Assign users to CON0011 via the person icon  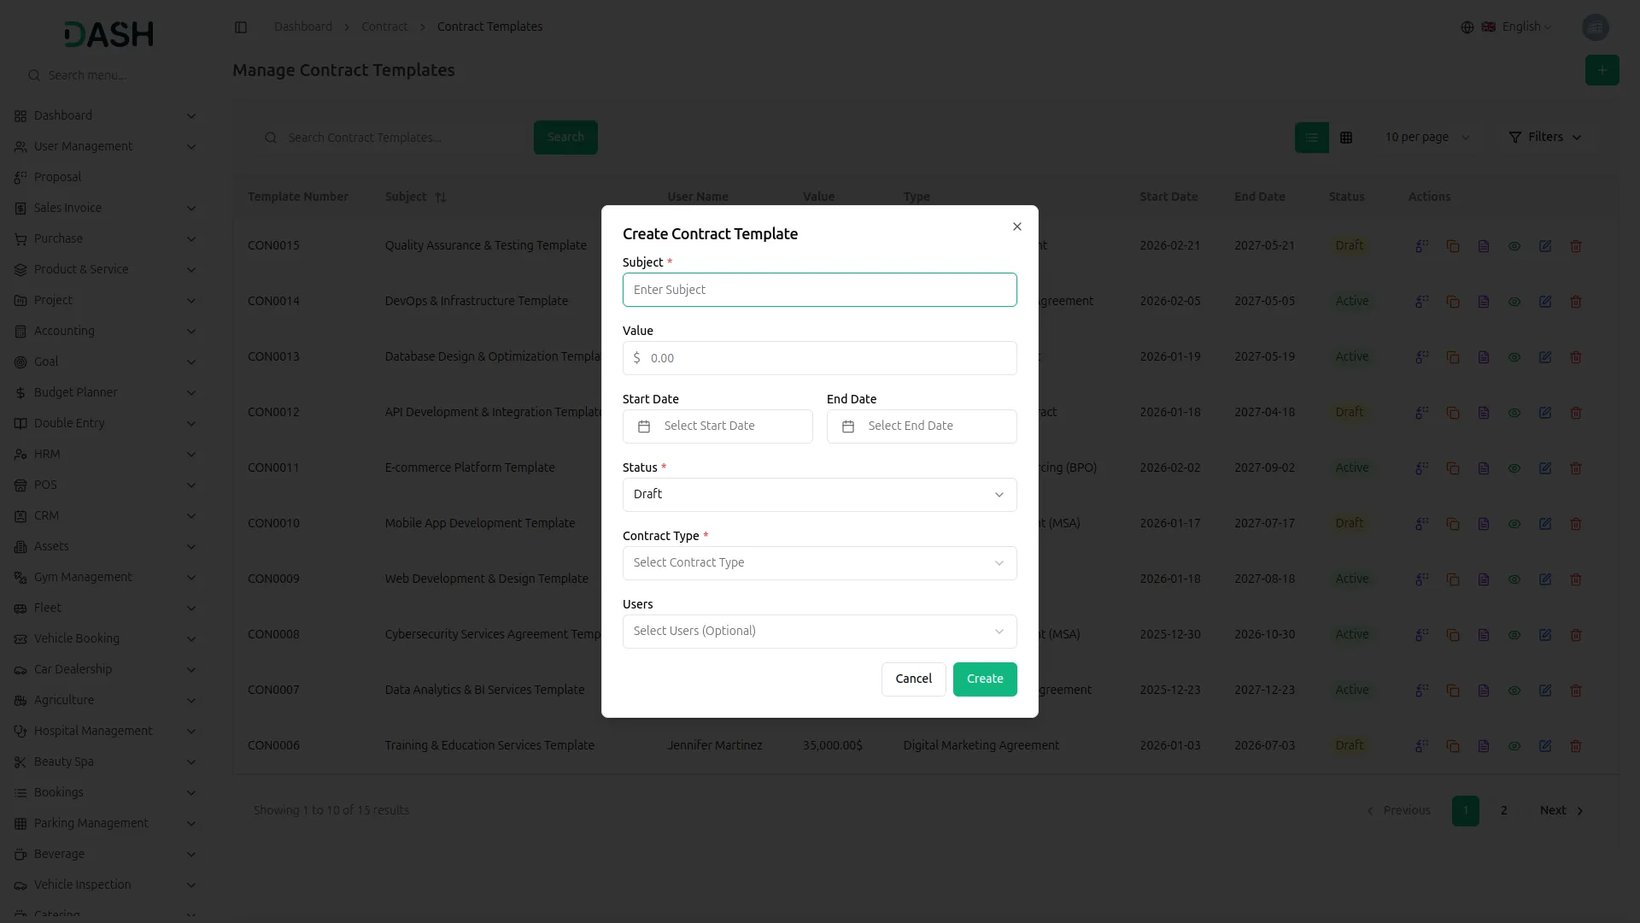tap(1421, 468)
